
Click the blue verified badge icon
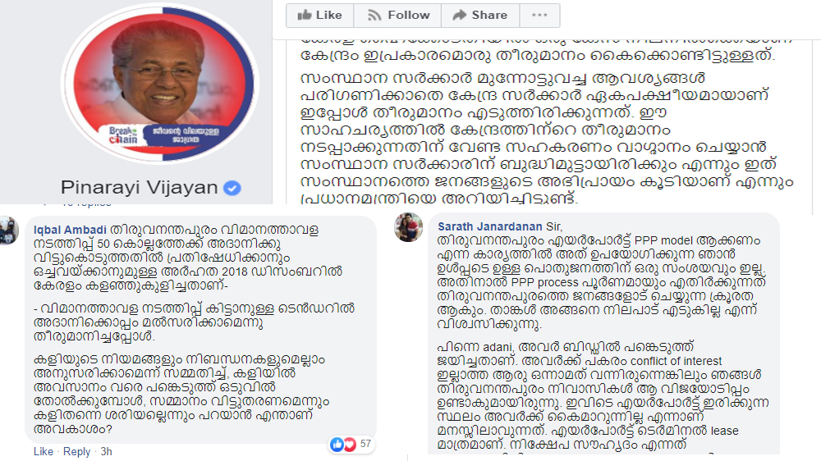coord(232,188)
